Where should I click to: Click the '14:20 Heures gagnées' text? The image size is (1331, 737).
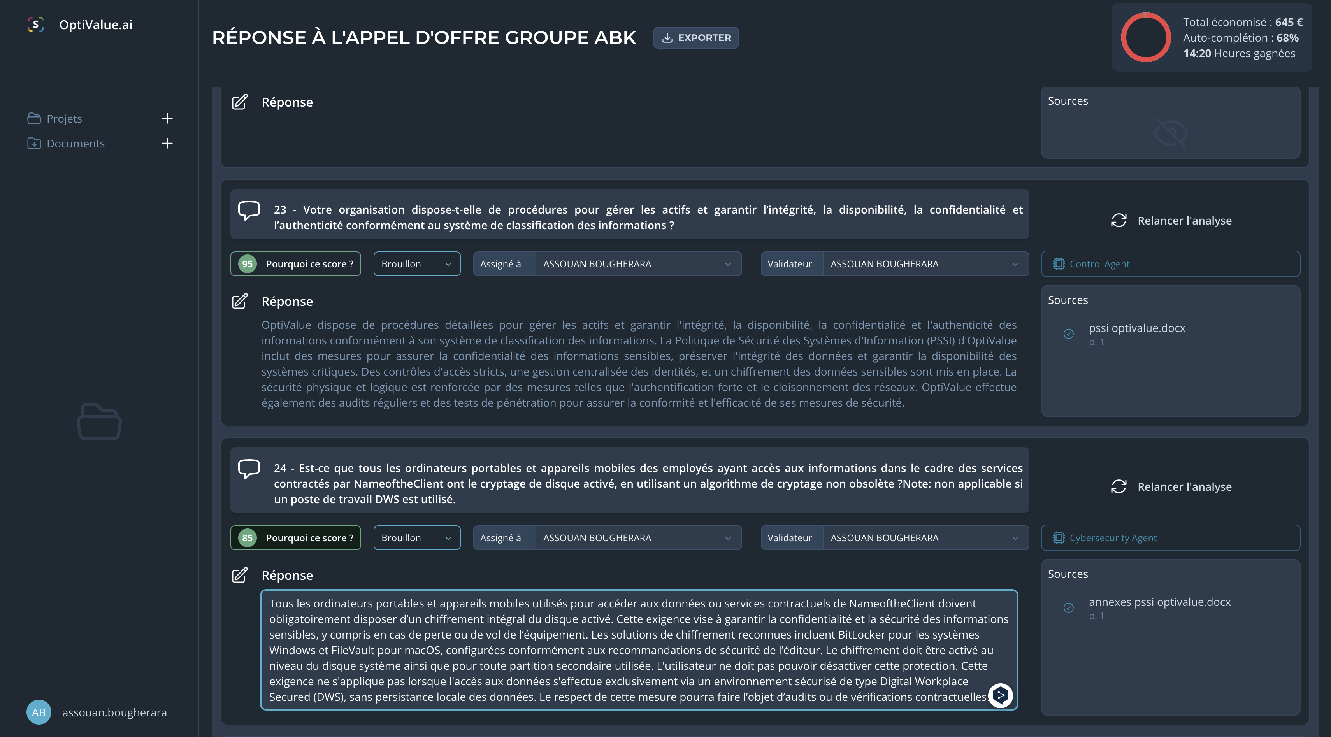pyautogui.click(x=1239, y=53)
